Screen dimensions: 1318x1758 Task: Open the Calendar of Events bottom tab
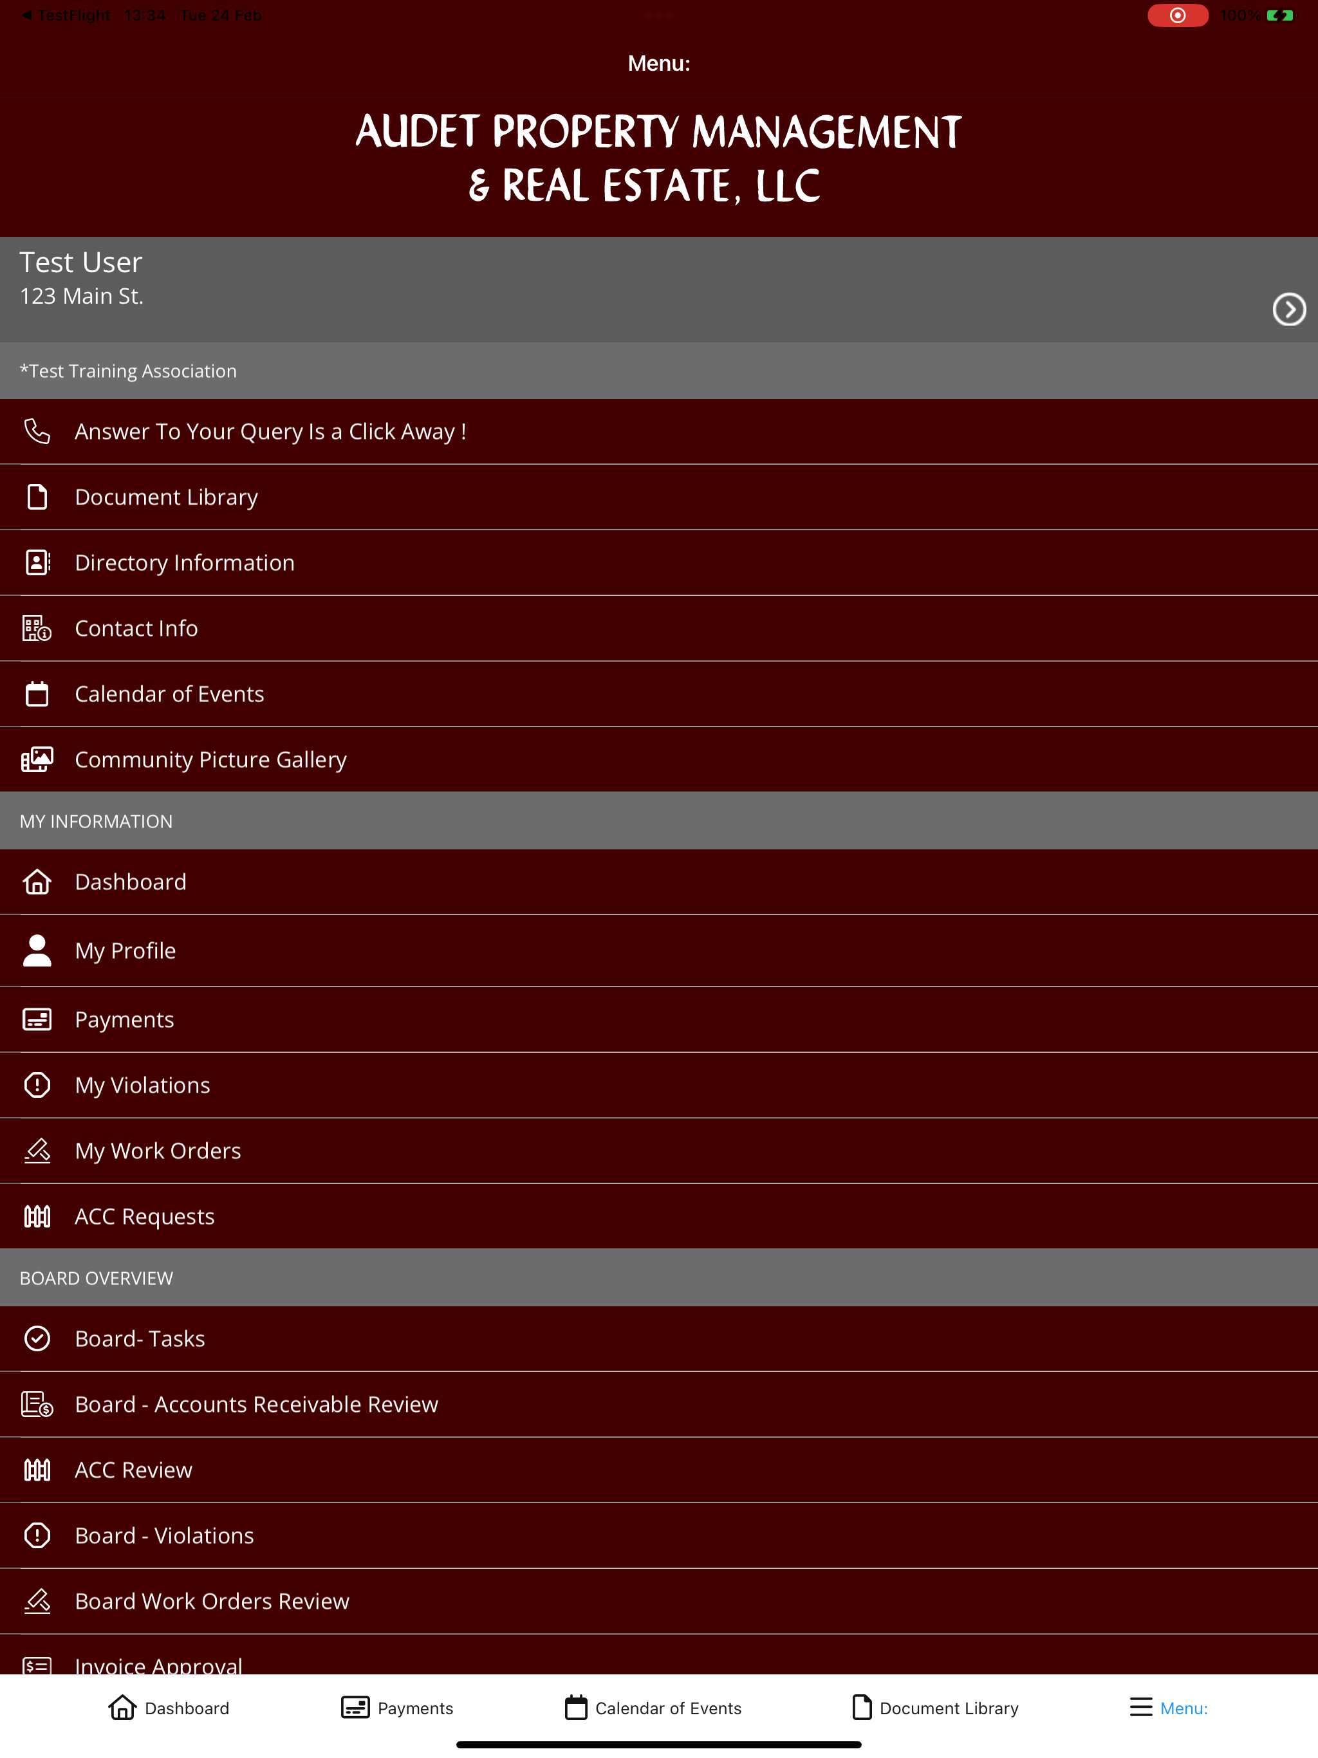click(653, 1707)
